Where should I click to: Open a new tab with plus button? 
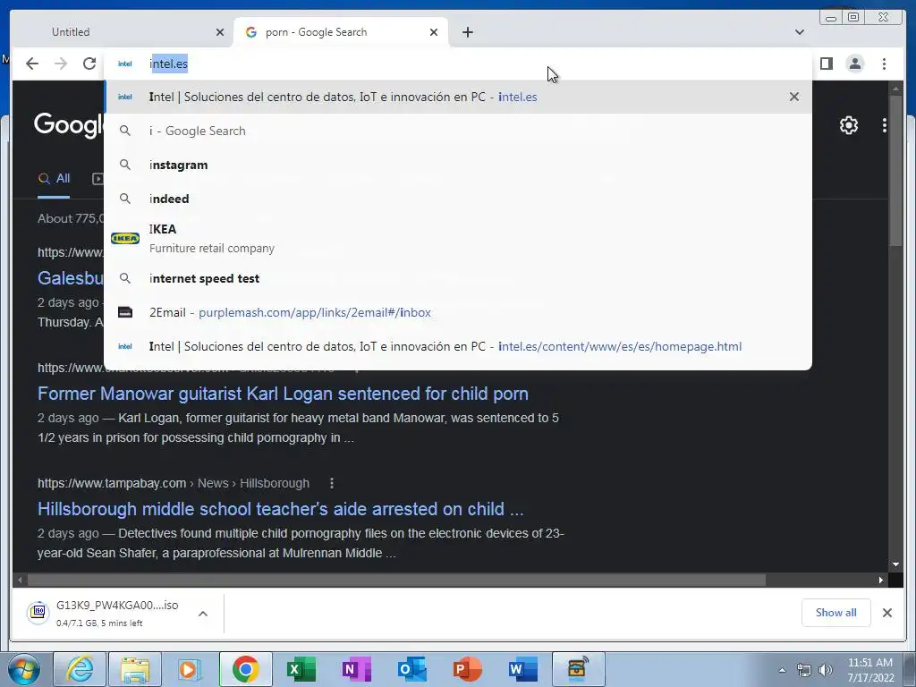pos(467,32)
